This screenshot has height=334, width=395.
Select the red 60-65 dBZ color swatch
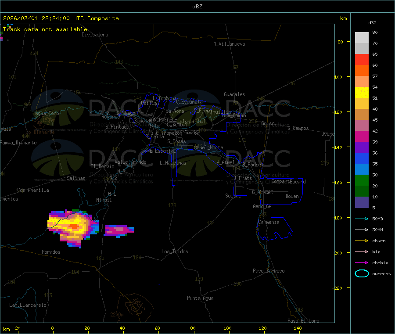362,59
